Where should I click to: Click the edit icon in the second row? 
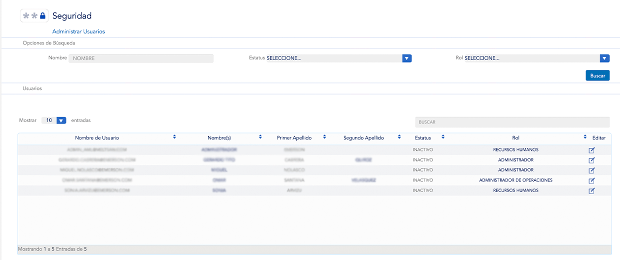591,160
